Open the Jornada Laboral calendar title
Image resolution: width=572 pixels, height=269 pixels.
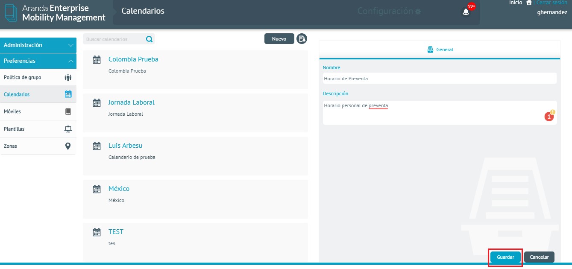(132, 102)
